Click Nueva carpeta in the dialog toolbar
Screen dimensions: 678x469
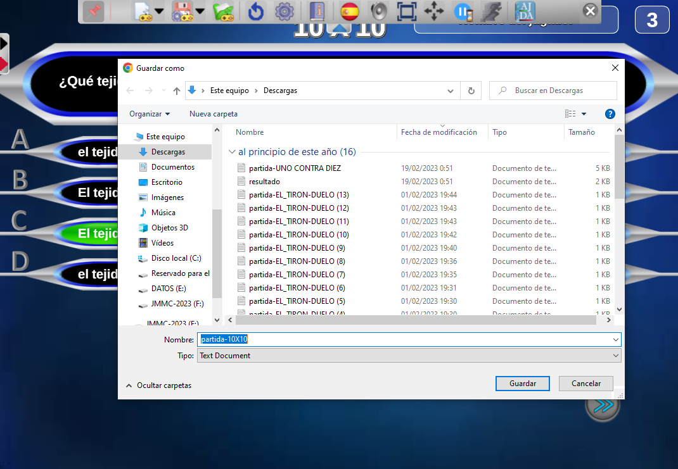click(x=214, y=114)
